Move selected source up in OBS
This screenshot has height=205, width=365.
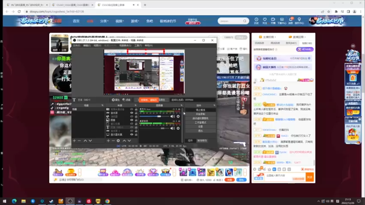point(124,141)
